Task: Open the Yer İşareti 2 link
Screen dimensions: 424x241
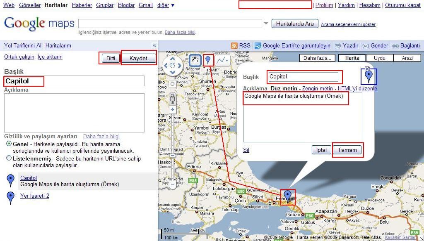Action: tap(35, 196)
